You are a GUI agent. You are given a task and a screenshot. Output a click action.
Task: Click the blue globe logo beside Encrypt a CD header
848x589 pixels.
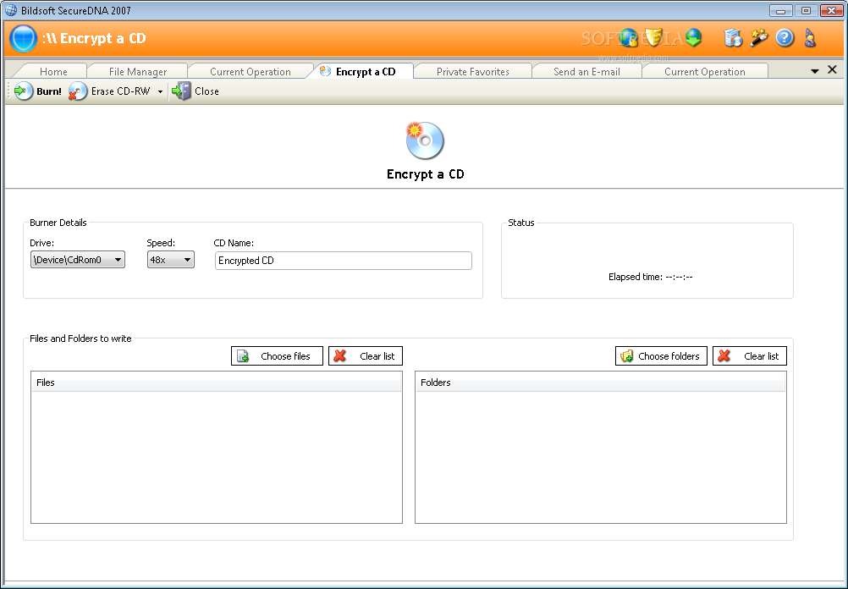(23, 38)
